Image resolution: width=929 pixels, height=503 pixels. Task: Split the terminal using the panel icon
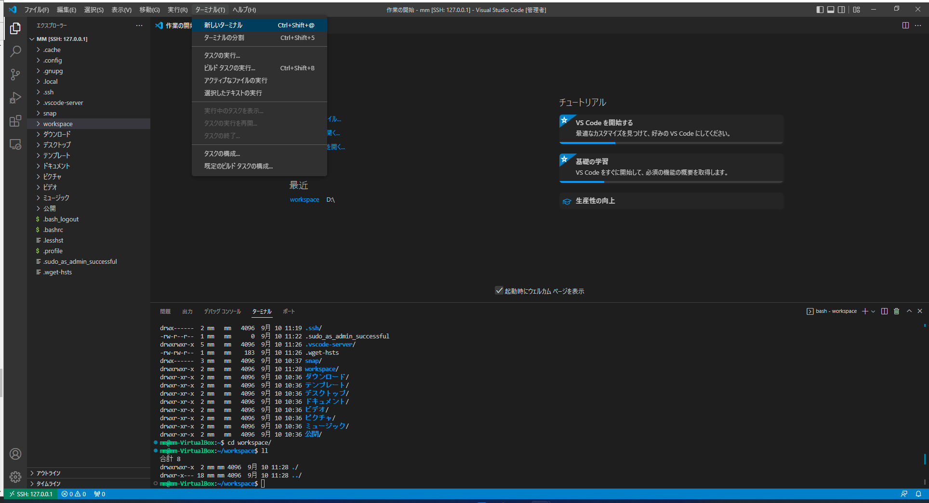[884, 311]
